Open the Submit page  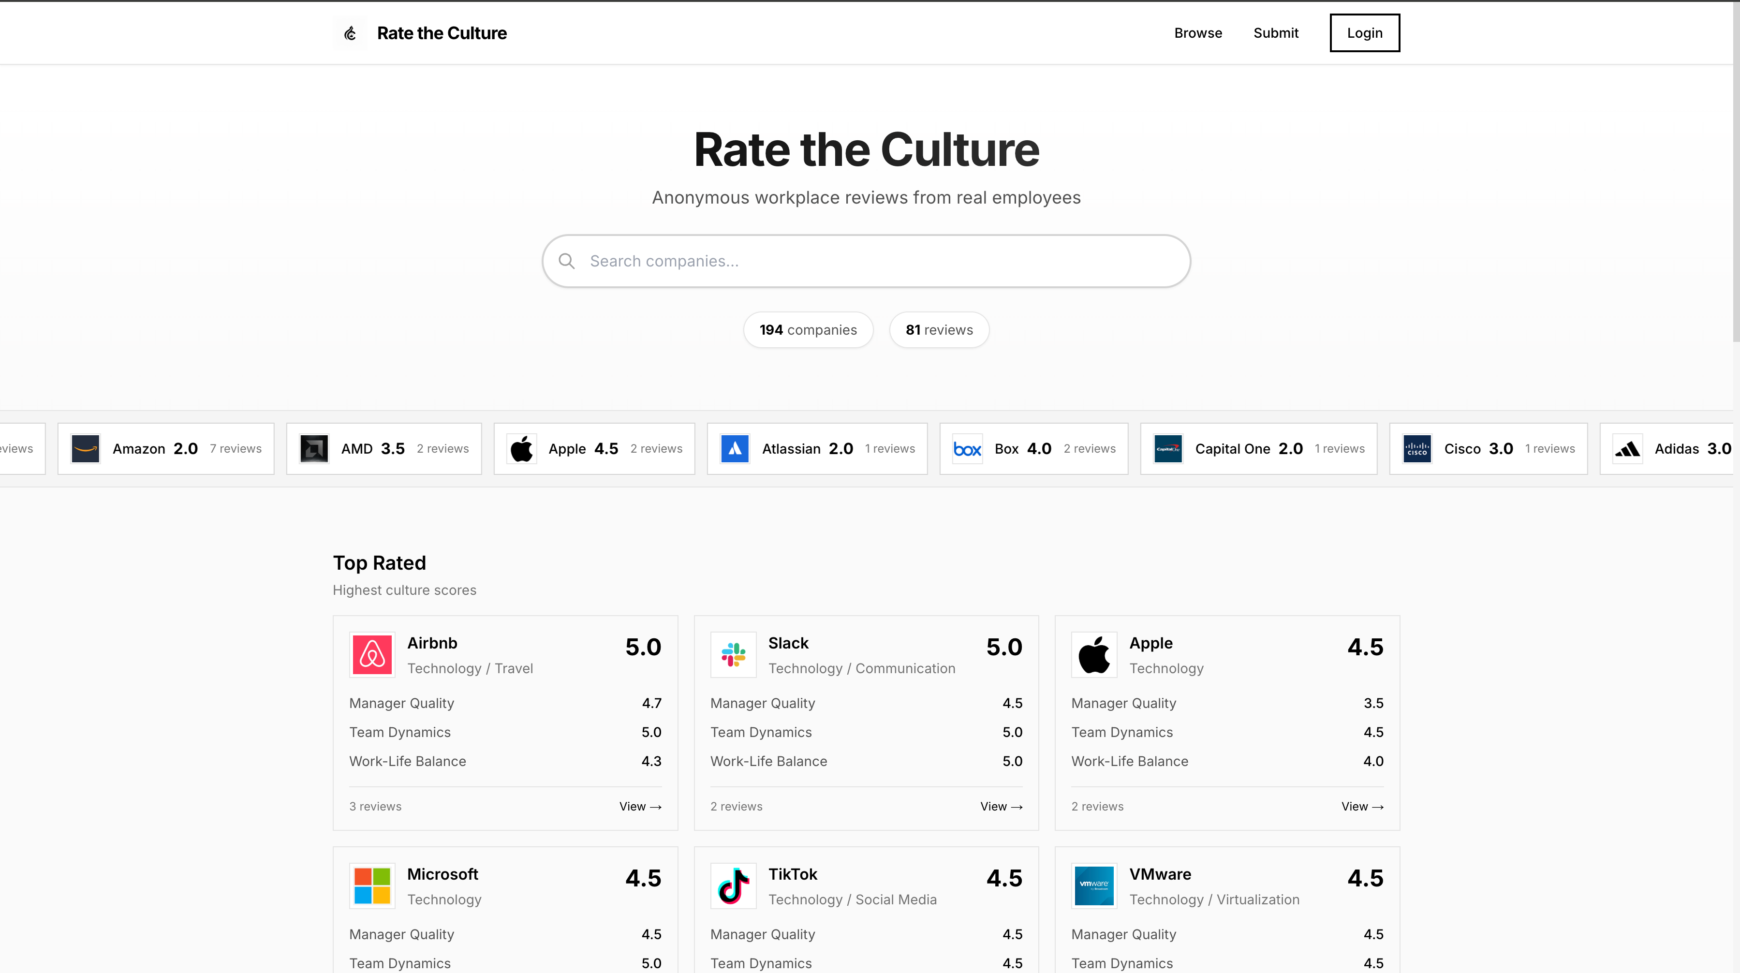coord(1275,33)
